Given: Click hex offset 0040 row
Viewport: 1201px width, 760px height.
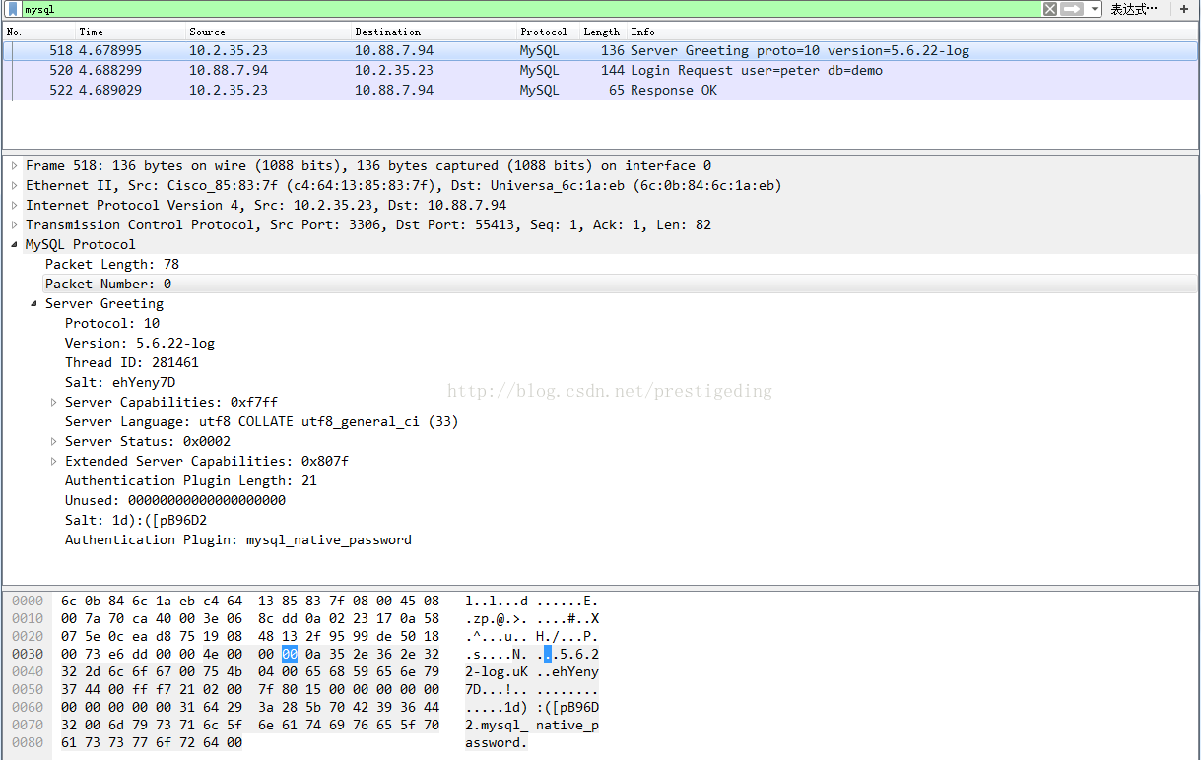Looking at the screenshot, I should 28,671.
